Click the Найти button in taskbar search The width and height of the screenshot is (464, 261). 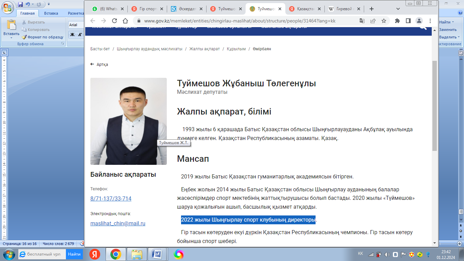click(x=74, y=254)
